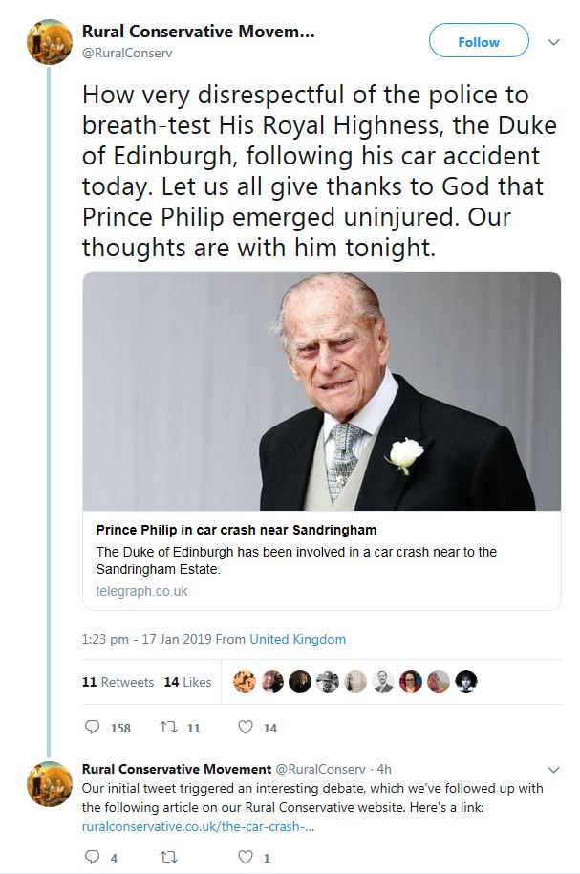The width and height of the screenshot is (580, 874).
Task: View the list of 14 Likes
Action: (x=188, y=682)
